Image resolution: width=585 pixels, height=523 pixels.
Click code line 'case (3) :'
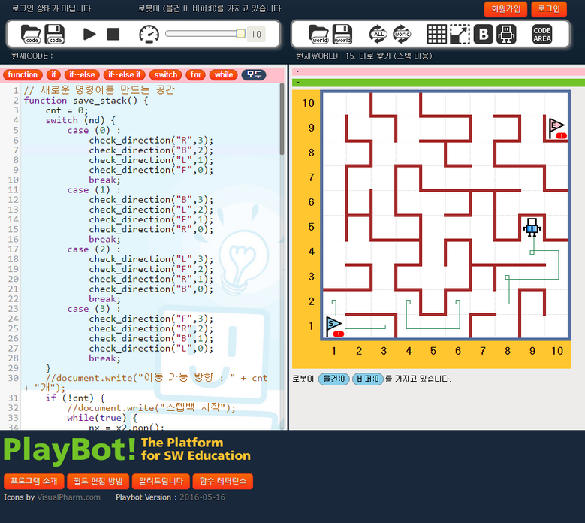(x=94, y=309)
